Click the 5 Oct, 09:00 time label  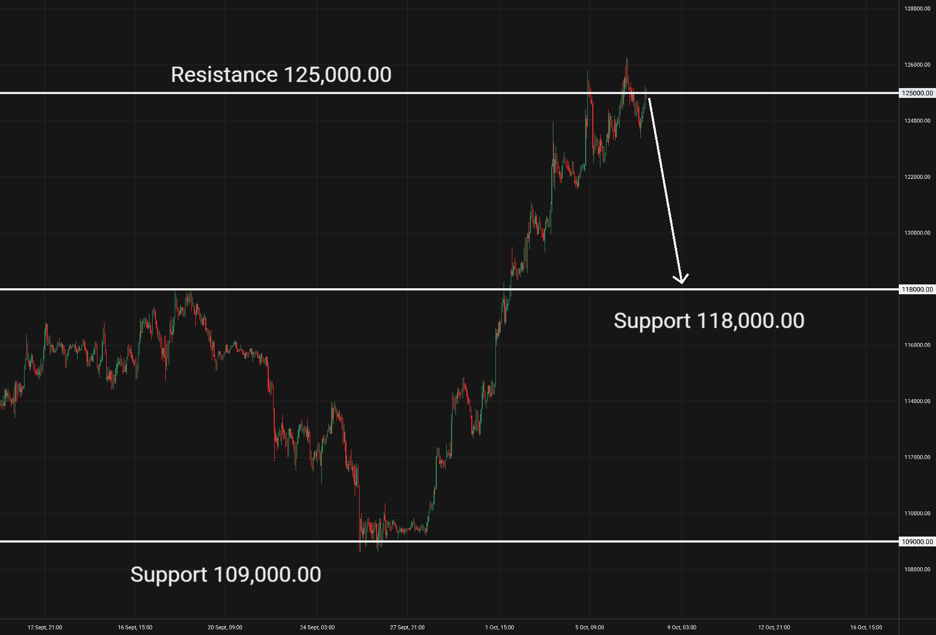[x=590, y=627]
